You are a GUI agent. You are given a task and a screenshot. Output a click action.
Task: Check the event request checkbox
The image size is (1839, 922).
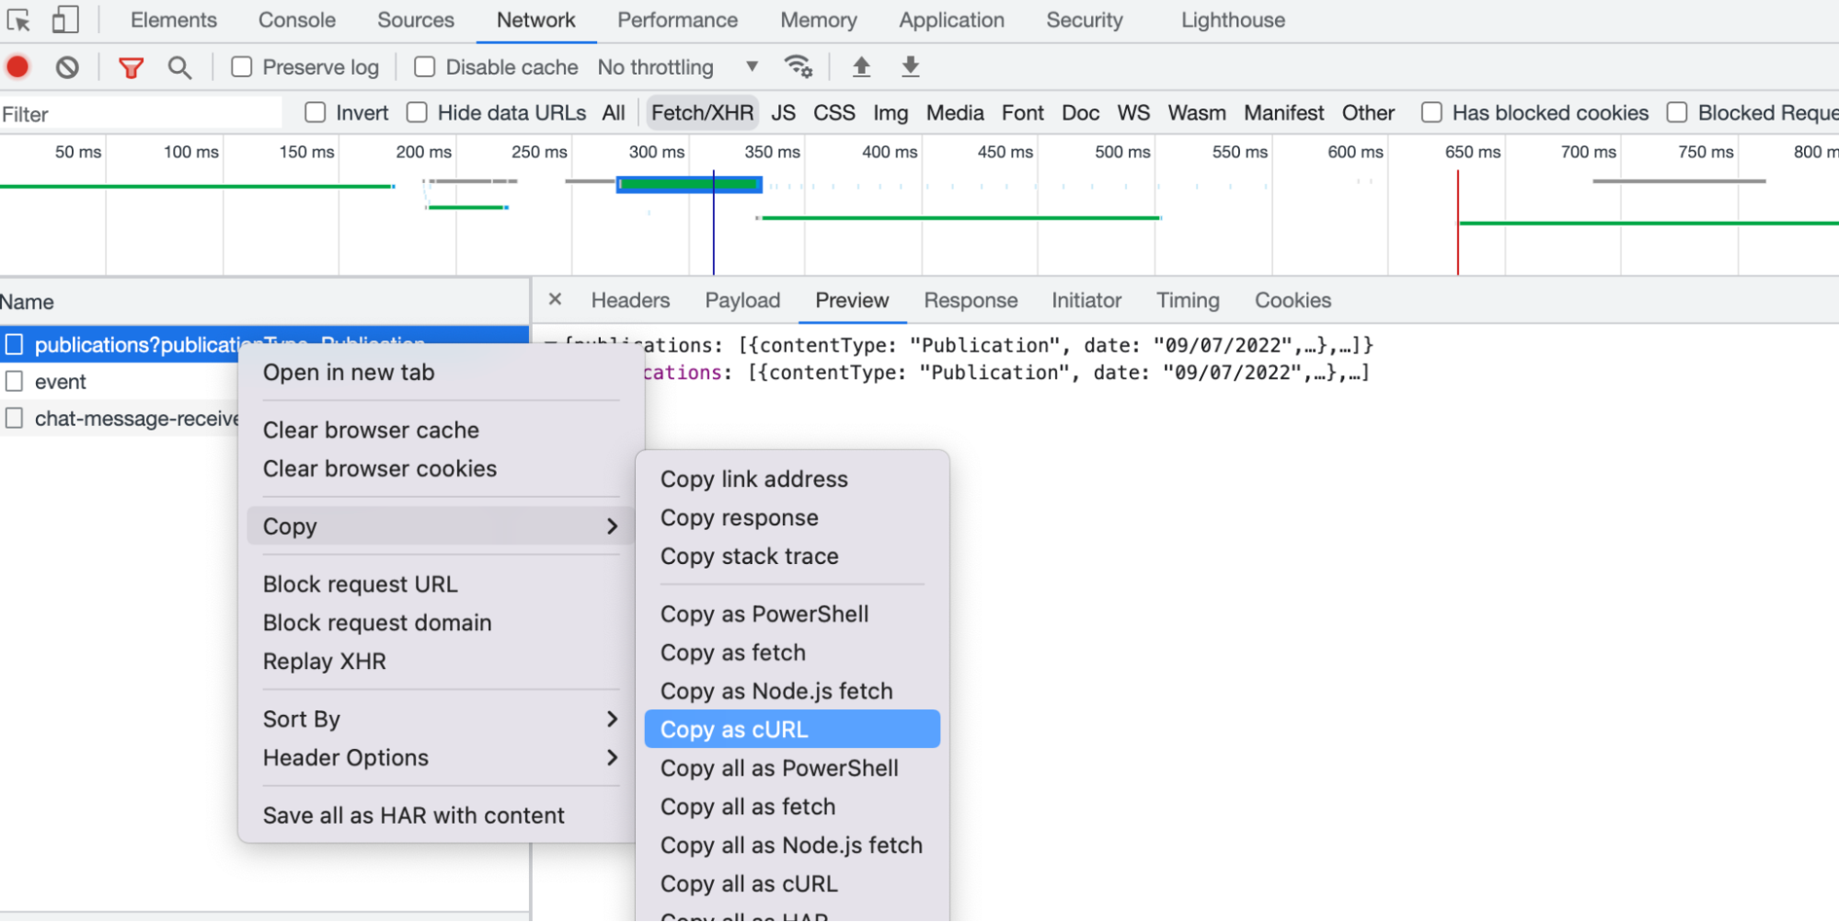tap(14, 381)
